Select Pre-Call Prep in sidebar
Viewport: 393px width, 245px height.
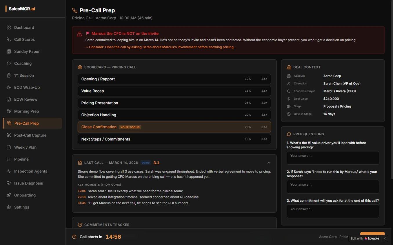coord(32,123)
